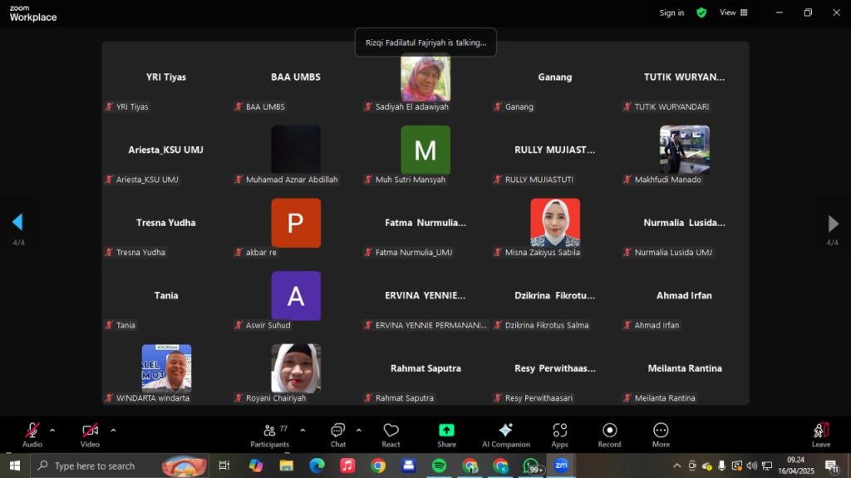Click the Rahmat Saputra participant tile

(x=425, y=368)
